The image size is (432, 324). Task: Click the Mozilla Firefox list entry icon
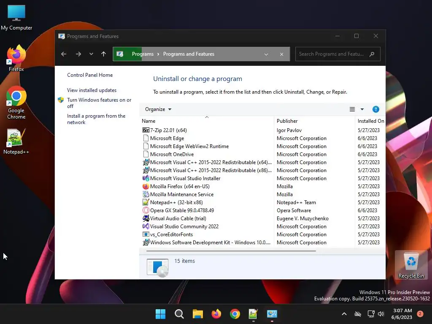tap(146, 186)
